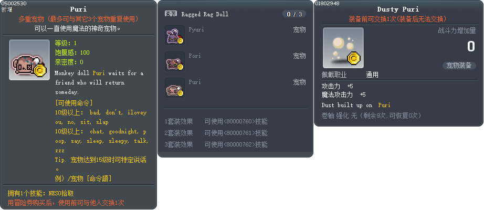Viewport: 484px width, 210px height.
Task: Click the 3套装效果 skill 80000762 row
Action: click(216, 144)
